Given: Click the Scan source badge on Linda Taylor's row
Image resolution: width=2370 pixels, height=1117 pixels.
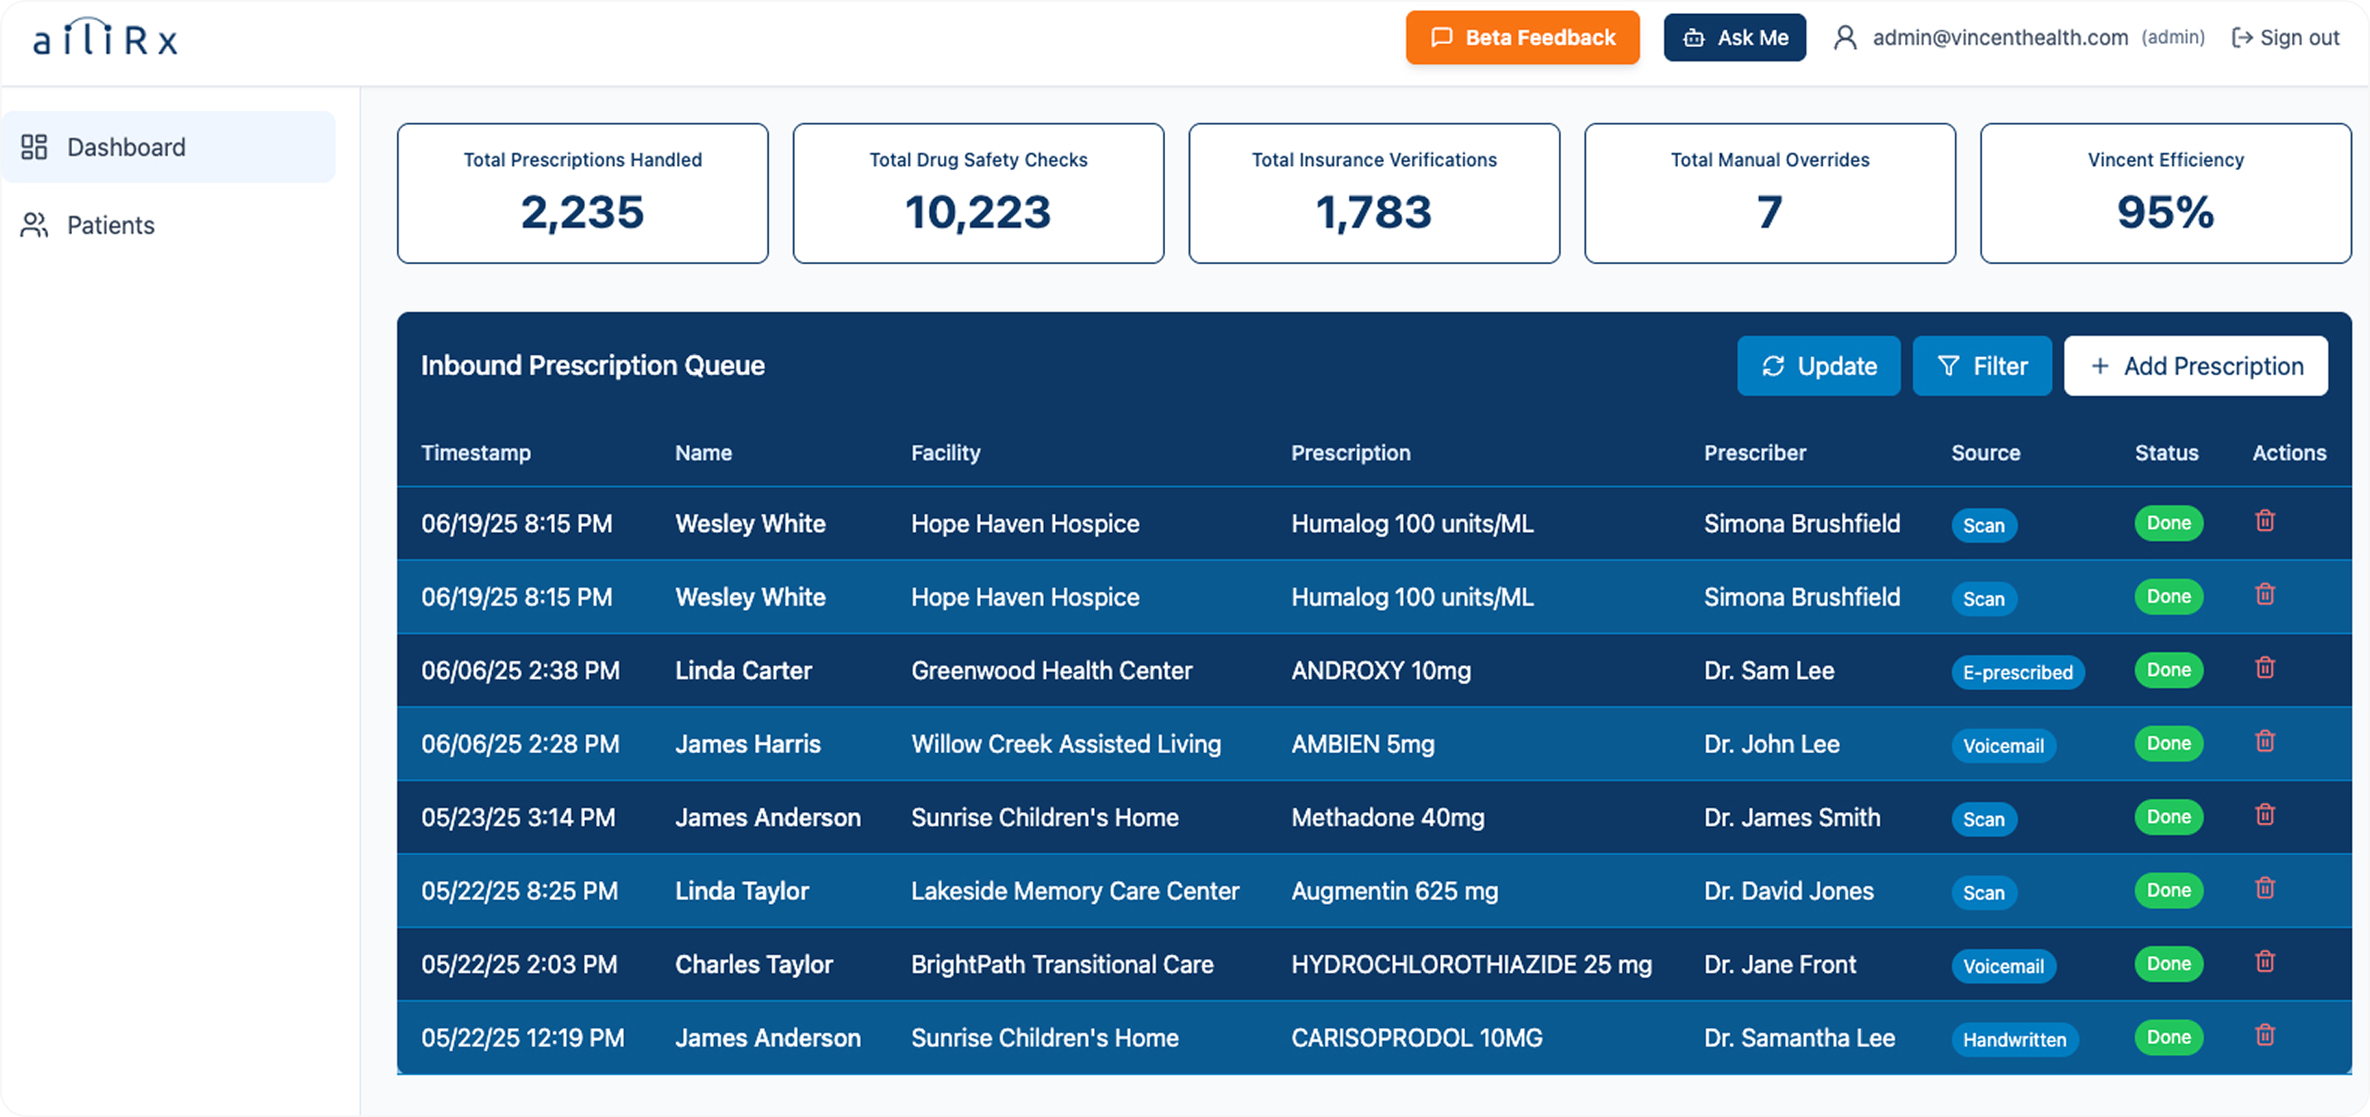Looking at the screenshot, I should (1984, 892).
